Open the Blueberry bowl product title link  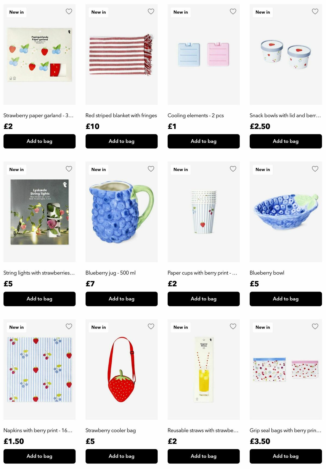click(x=267, y=273)
